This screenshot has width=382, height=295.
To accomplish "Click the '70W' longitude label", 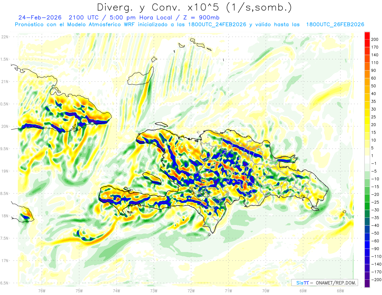I will click(266, 291).
